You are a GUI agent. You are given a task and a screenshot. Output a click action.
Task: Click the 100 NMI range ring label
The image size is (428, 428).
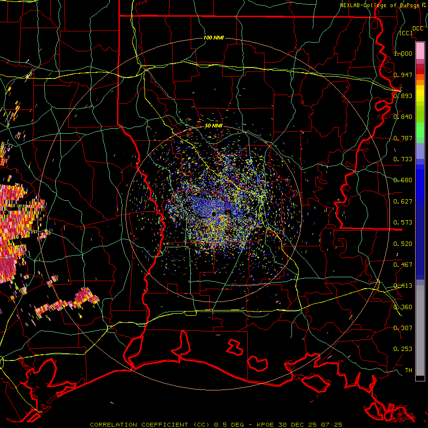(214, 38)
